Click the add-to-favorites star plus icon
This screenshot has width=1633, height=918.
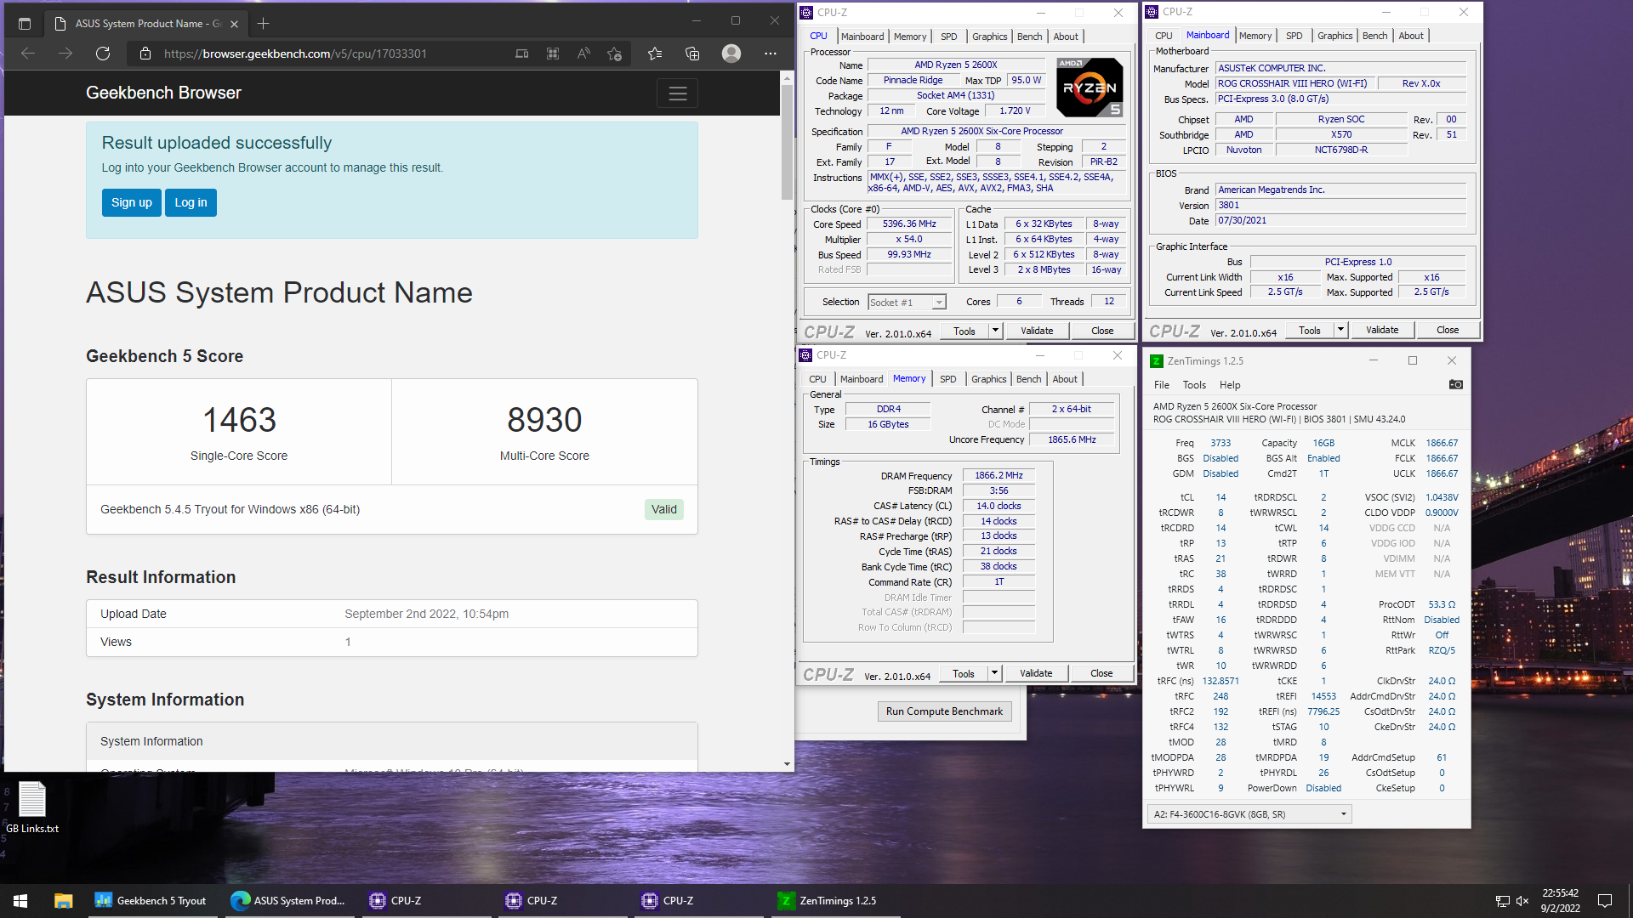[615, 54]
